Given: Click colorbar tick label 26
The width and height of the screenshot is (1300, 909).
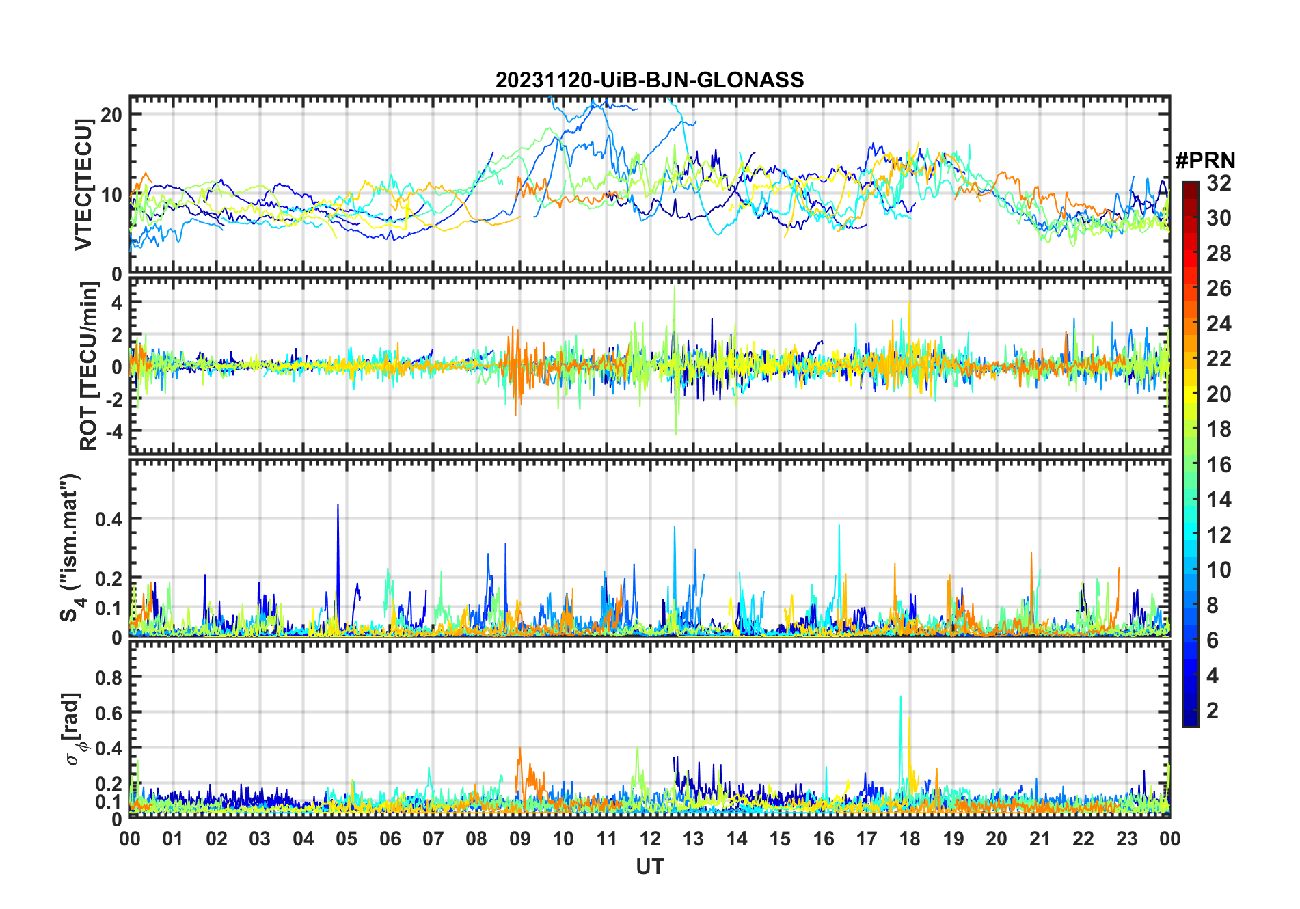Looking at the screenshot, I should pos(1219,288).
